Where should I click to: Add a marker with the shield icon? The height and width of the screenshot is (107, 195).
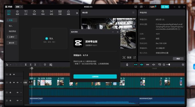click(x=45, y=65)
